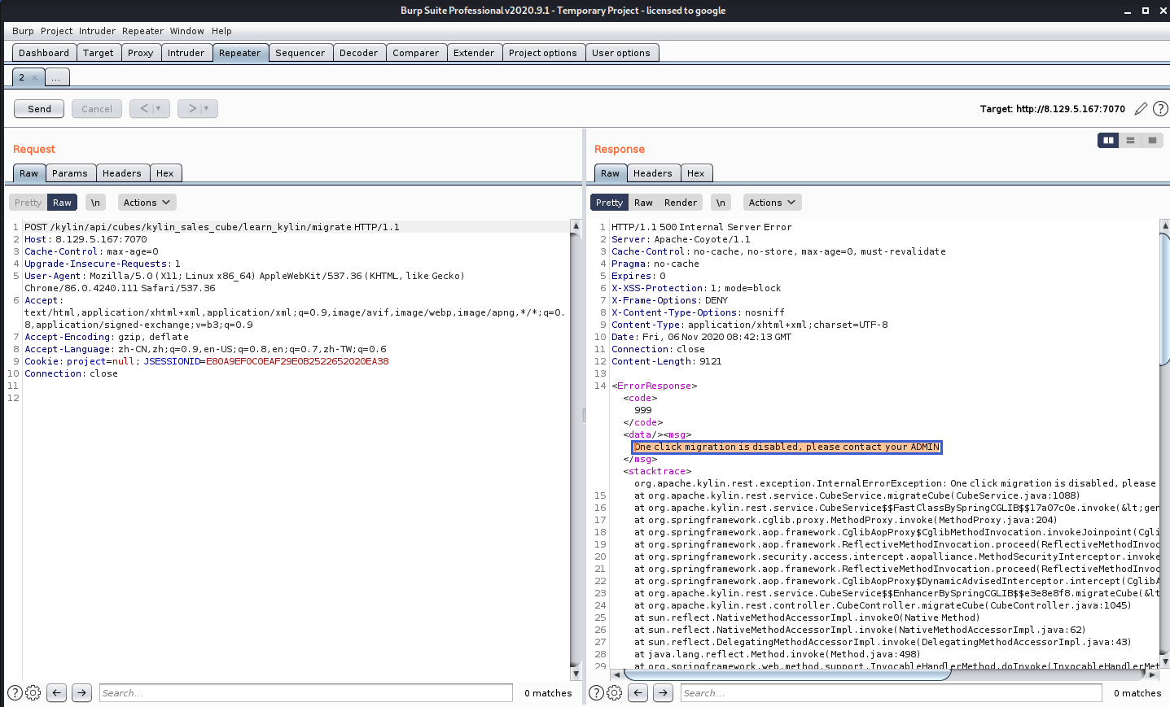Expand the request Actions dropdown
This screenshot has height=707, width=1170.
coord(147,203)
